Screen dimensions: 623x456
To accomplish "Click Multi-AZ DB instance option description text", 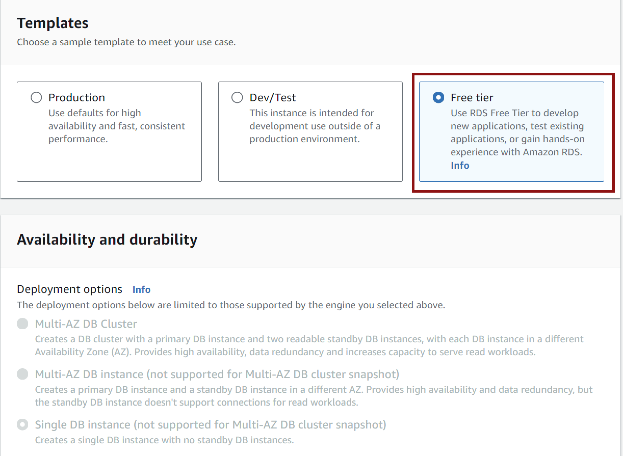I will (x=314, y=396).
